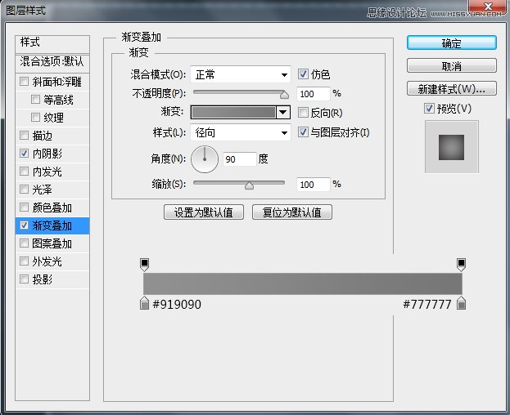The height and width of the screenshot is (415, 510).
Task: Open 新建样式(W)... dialog
Action: point(451,88)
